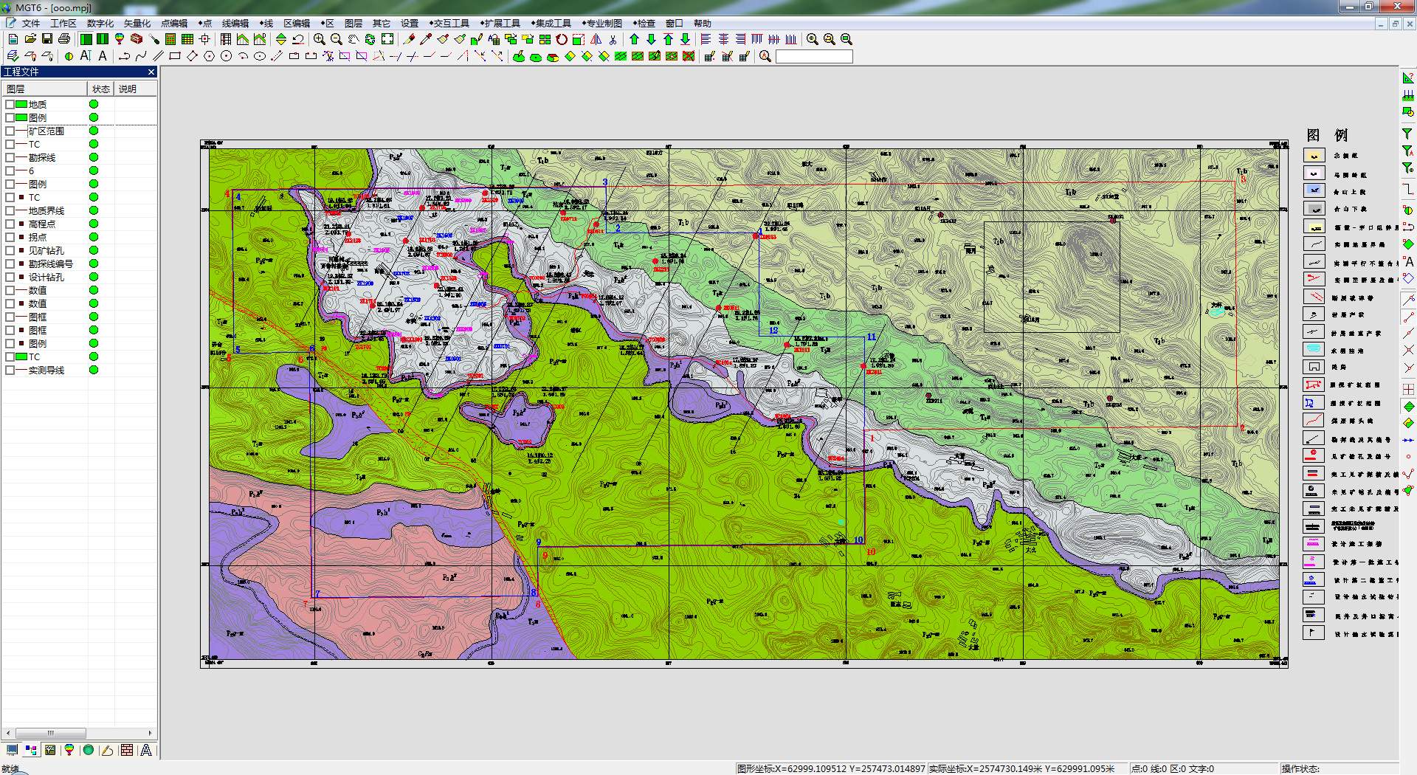The width and height of the screenshot is (1417, 775).
Task: Click the New file icon
Action: pos(13,39)
